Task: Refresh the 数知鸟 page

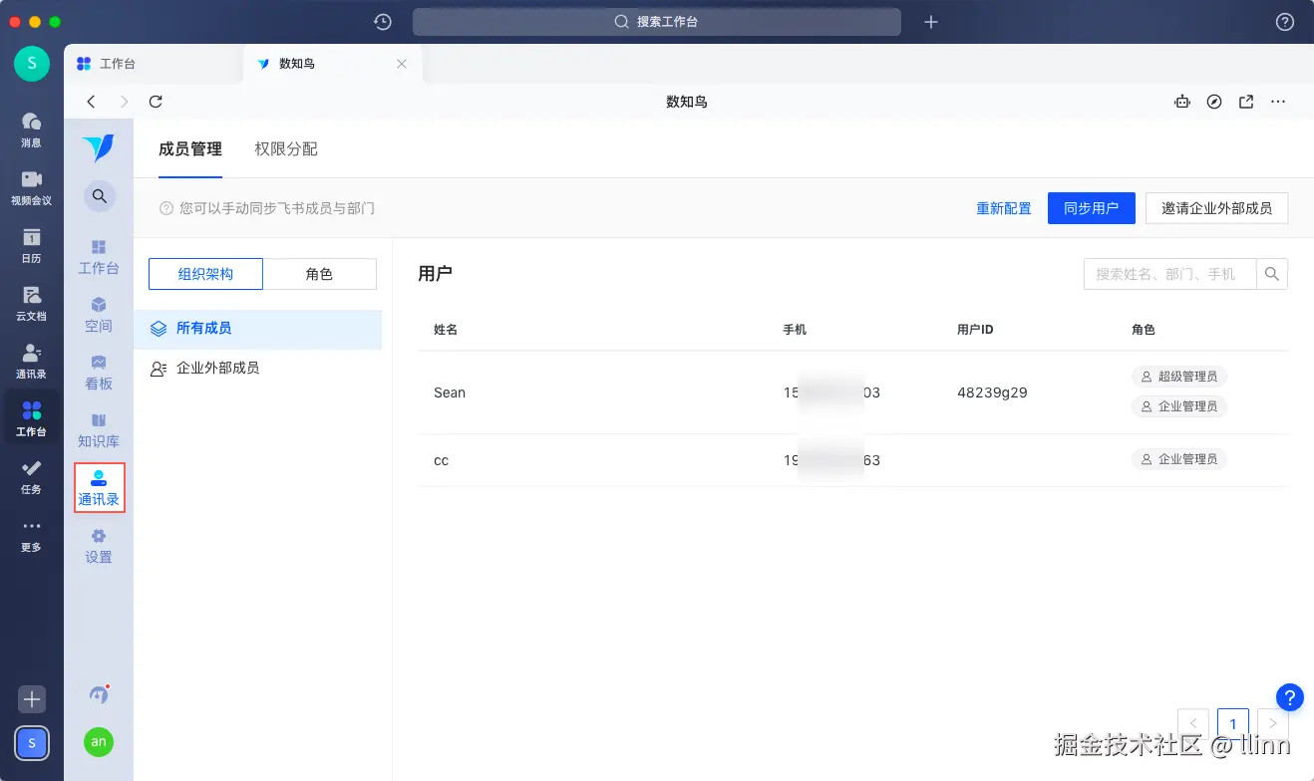Action: pos(156,101)
